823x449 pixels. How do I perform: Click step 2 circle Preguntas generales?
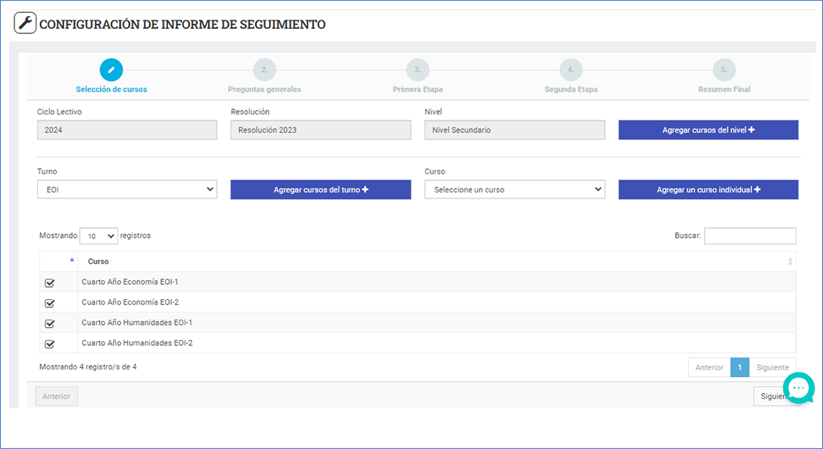(264, 70)
